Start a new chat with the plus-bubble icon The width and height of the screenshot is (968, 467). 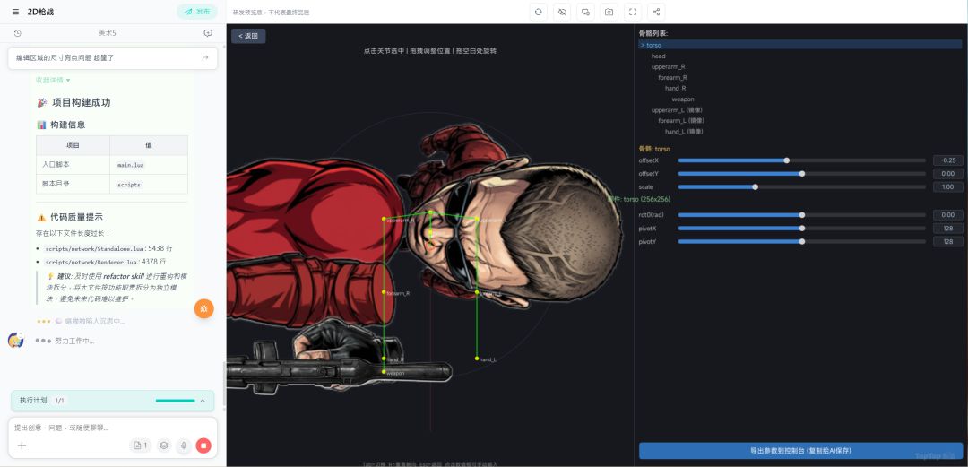208,33
